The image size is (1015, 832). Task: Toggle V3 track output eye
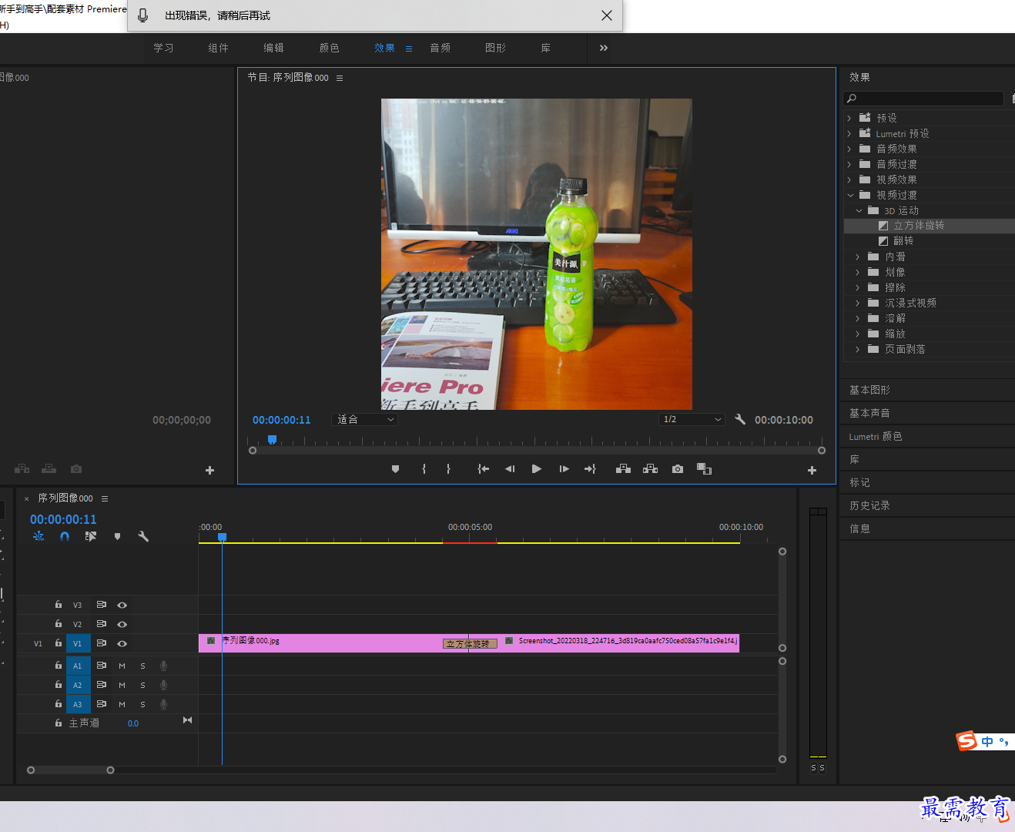pos(122,606)
